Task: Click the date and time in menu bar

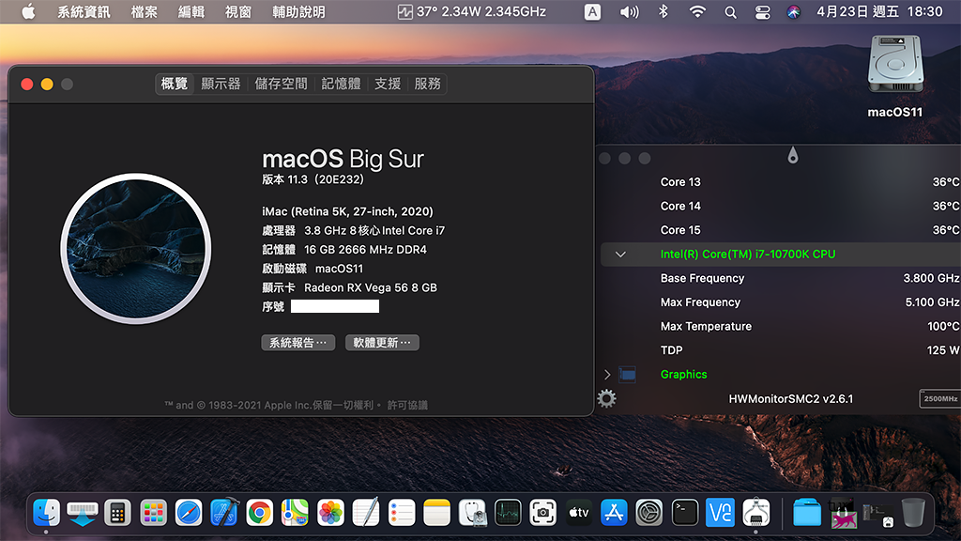Action: point(879,11)
